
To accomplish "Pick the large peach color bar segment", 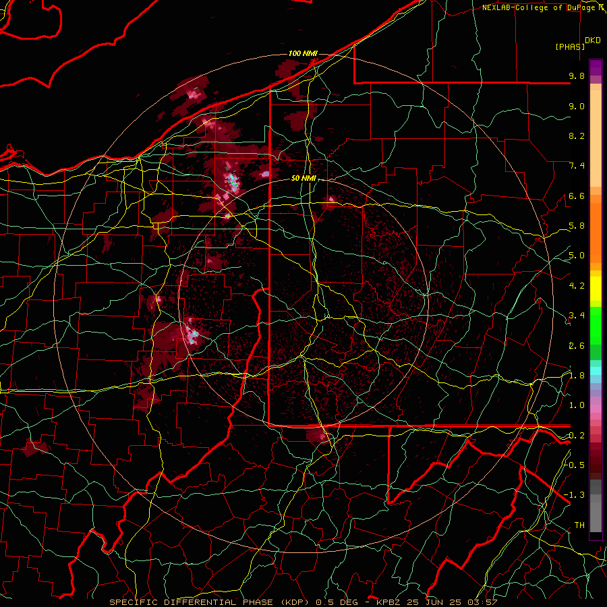I will coord(596,139).
